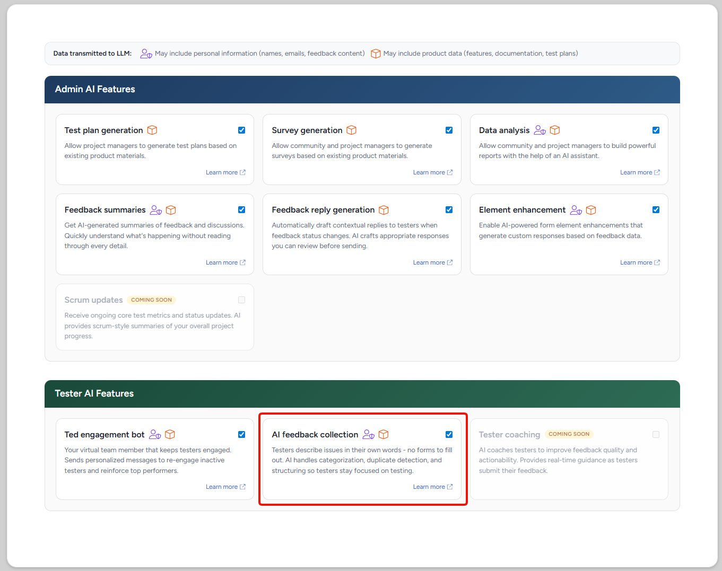Click personal information icon beside Data analysis

540,130
